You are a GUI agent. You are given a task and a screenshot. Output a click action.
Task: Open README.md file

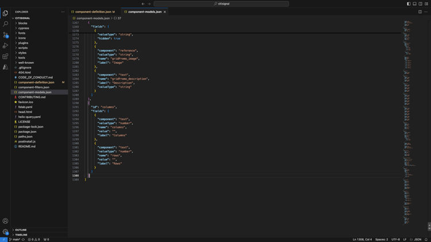click(x=26, y=147)
